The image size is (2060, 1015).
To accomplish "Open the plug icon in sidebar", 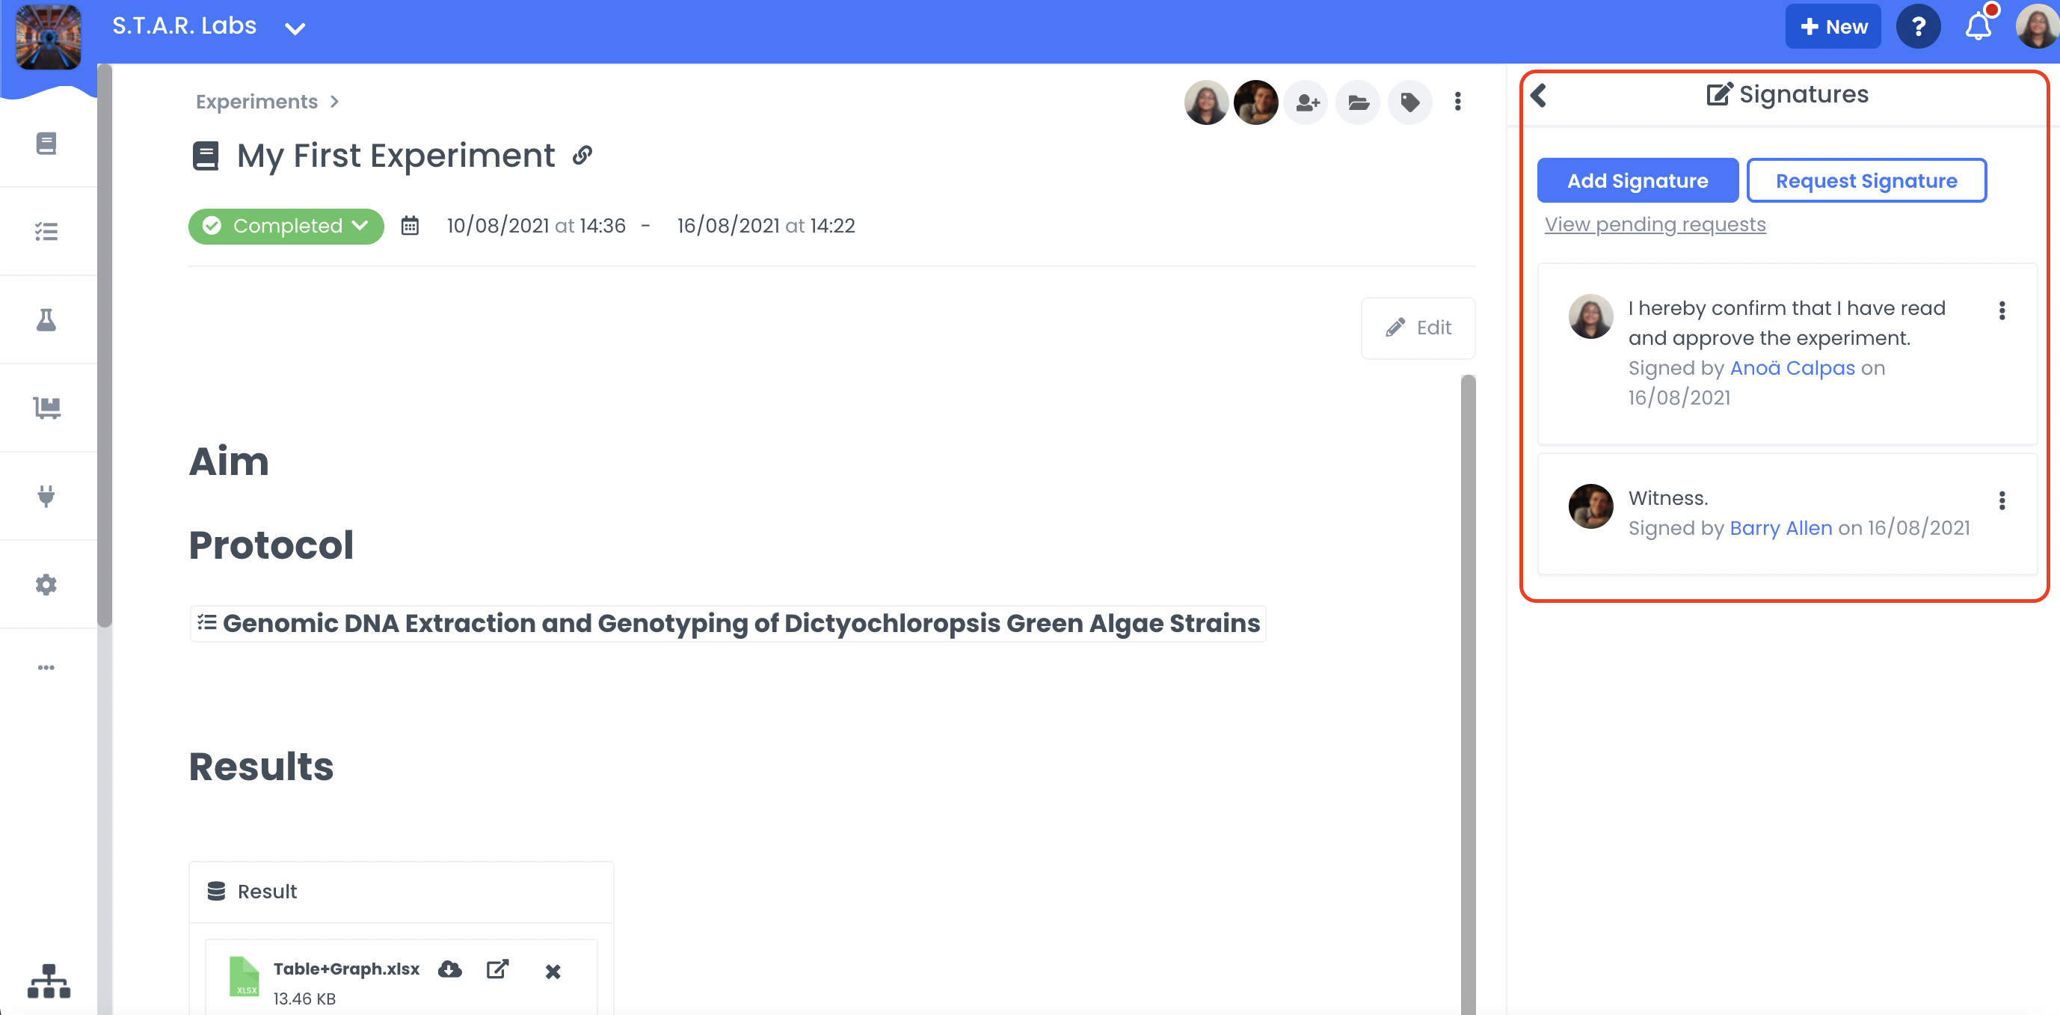I will tap(46, 496).
